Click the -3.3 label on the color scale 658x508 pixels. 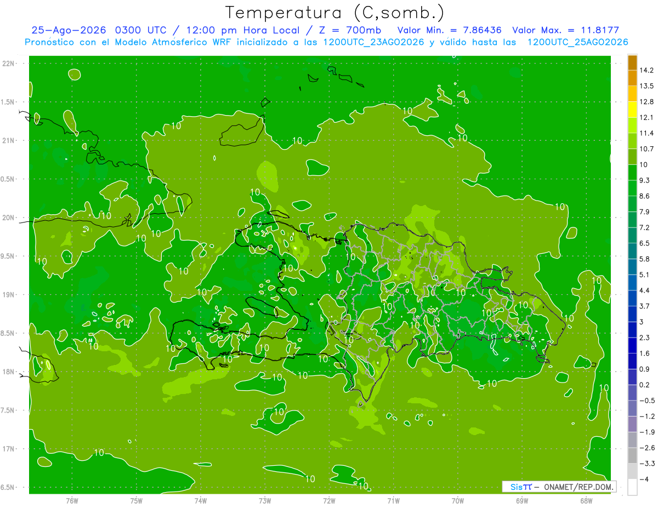(x=647, y=464)
